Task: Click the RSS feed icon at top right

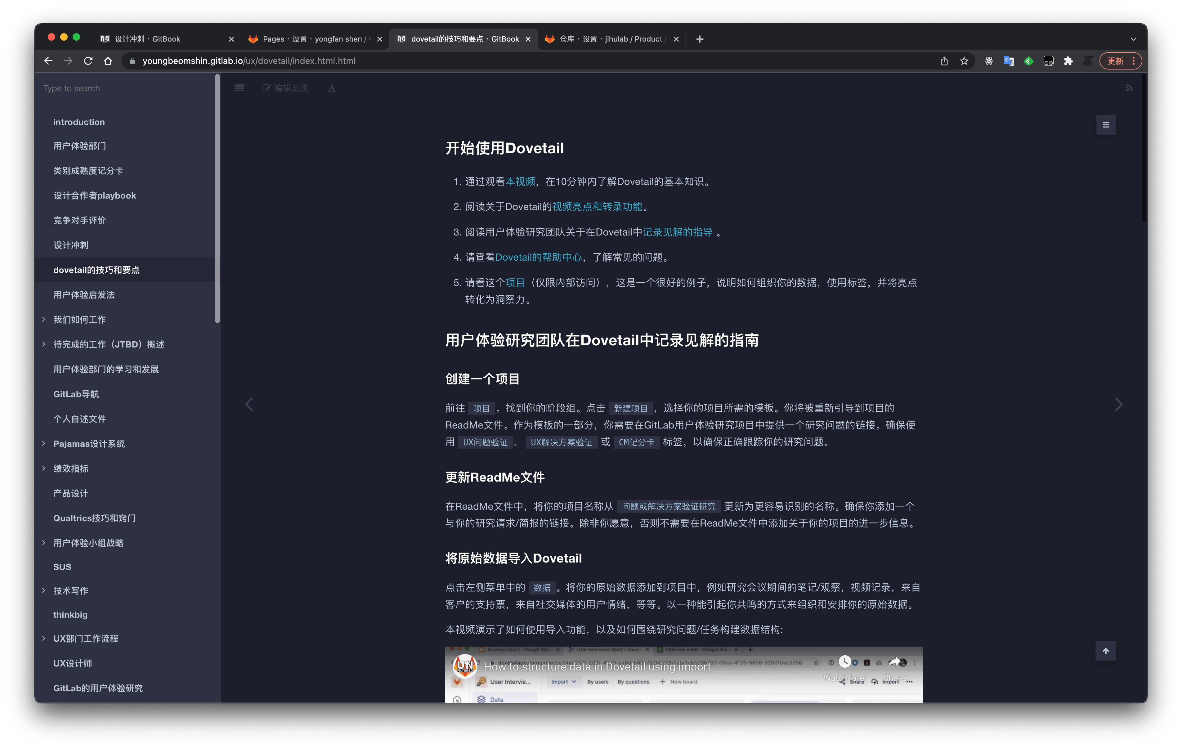Action: coord(1129,87)
